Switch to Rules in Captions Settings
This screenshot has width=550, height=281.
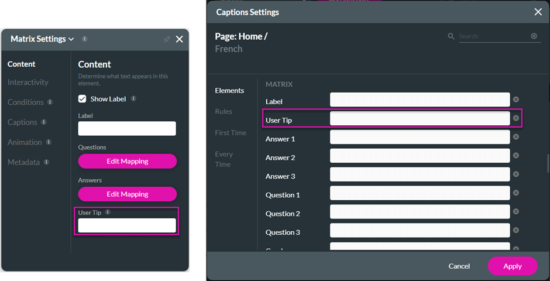click(x=224, y=112)
